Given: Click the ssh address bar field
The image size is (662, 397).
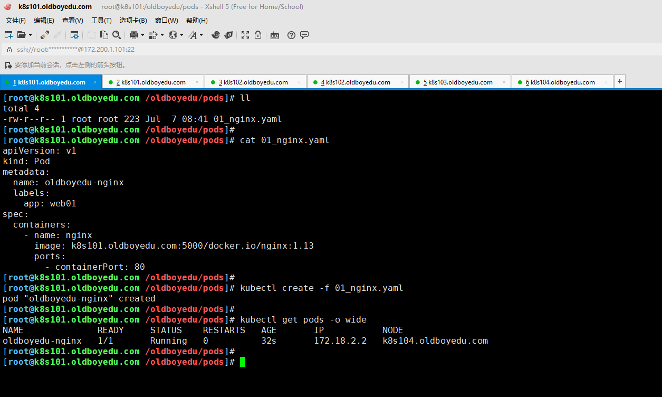Looking at the screenshot, I should [211, 50].
